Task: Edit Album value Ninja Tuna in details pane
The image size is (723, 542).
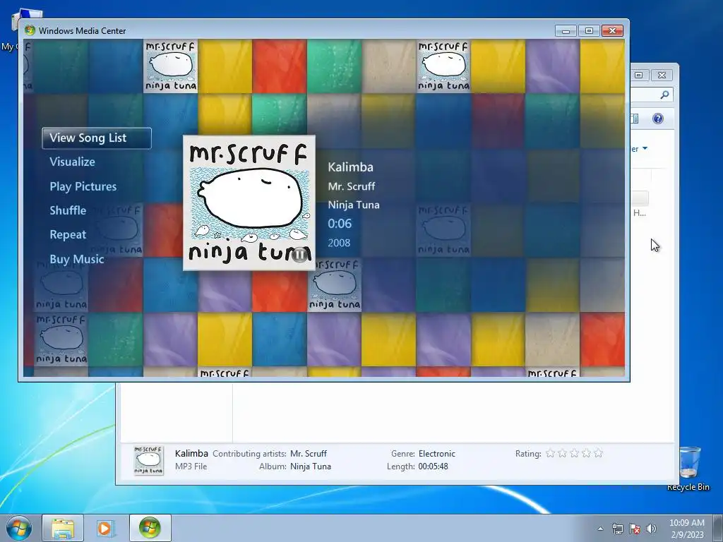Action: pos(311,466)
